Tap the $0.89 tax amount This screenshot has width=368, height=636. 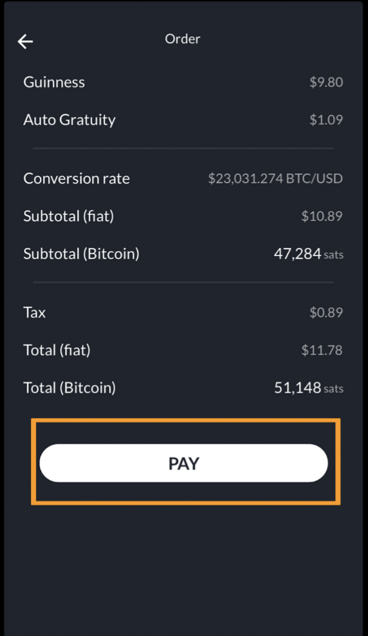click(326, 312)
